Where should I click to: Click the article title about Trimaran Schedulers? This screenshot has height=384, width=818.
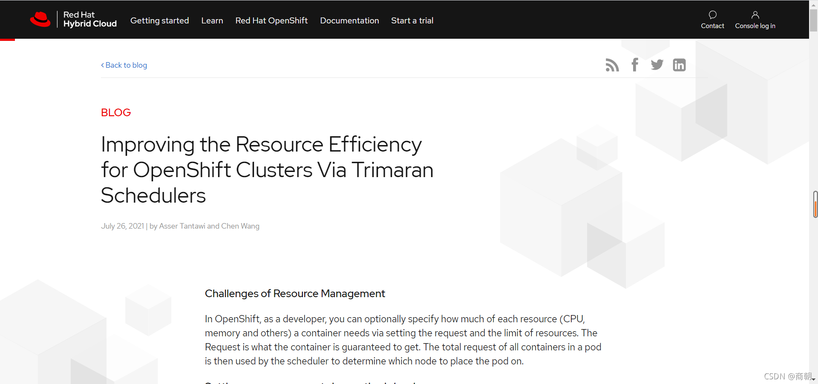click(x=267, y=170)
